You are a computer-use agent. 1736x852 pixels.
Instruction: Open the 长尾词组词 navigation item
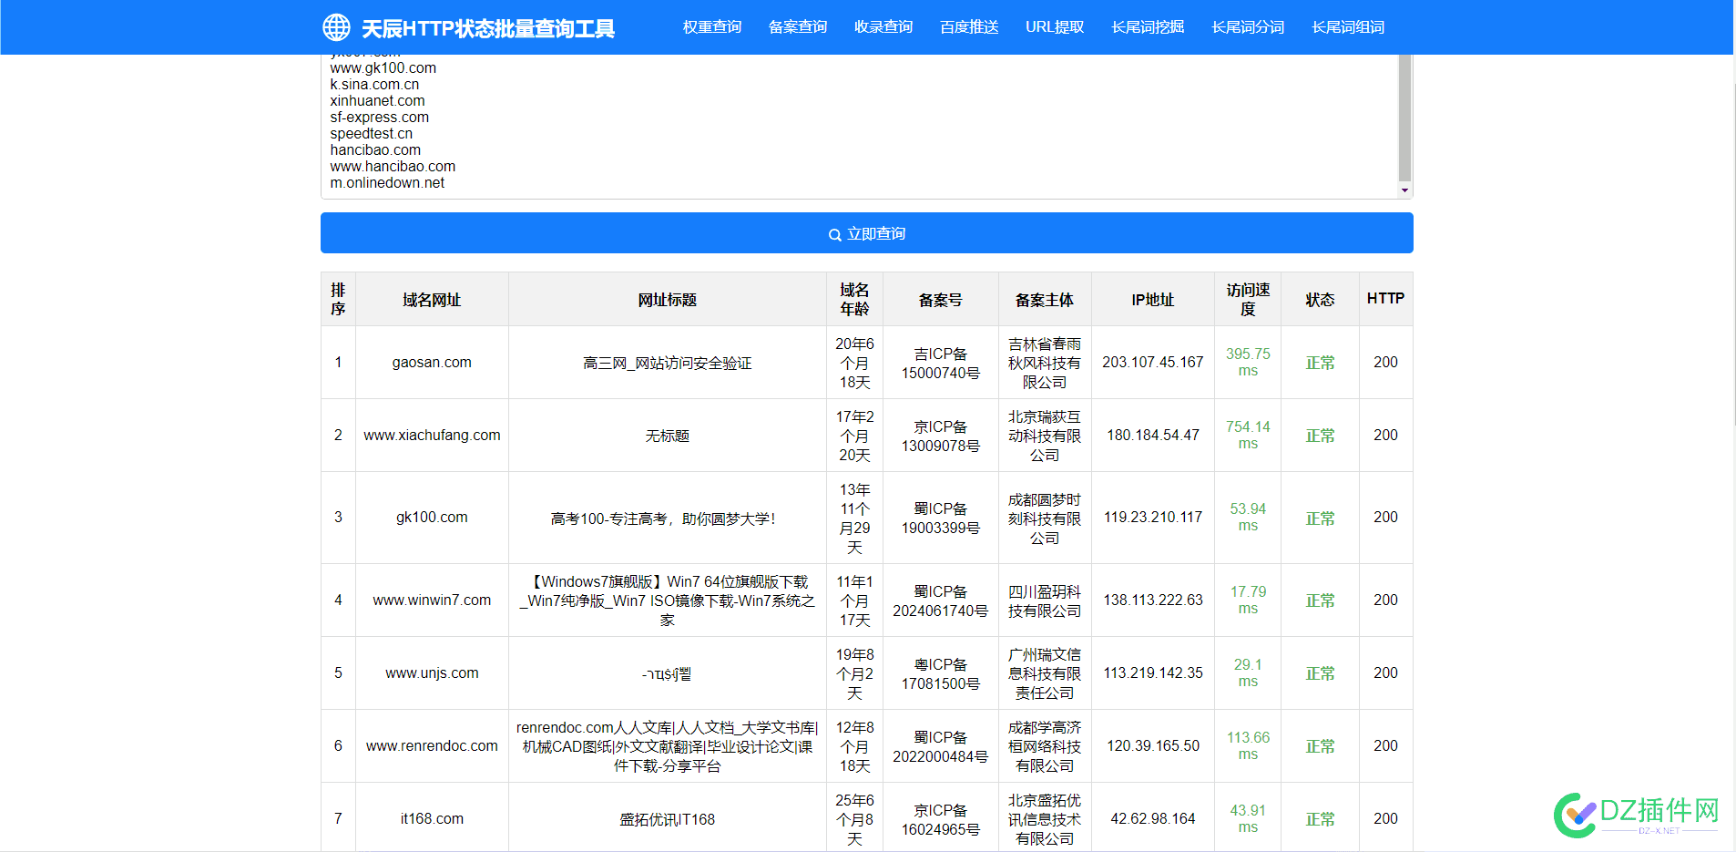click(1348, 27)
